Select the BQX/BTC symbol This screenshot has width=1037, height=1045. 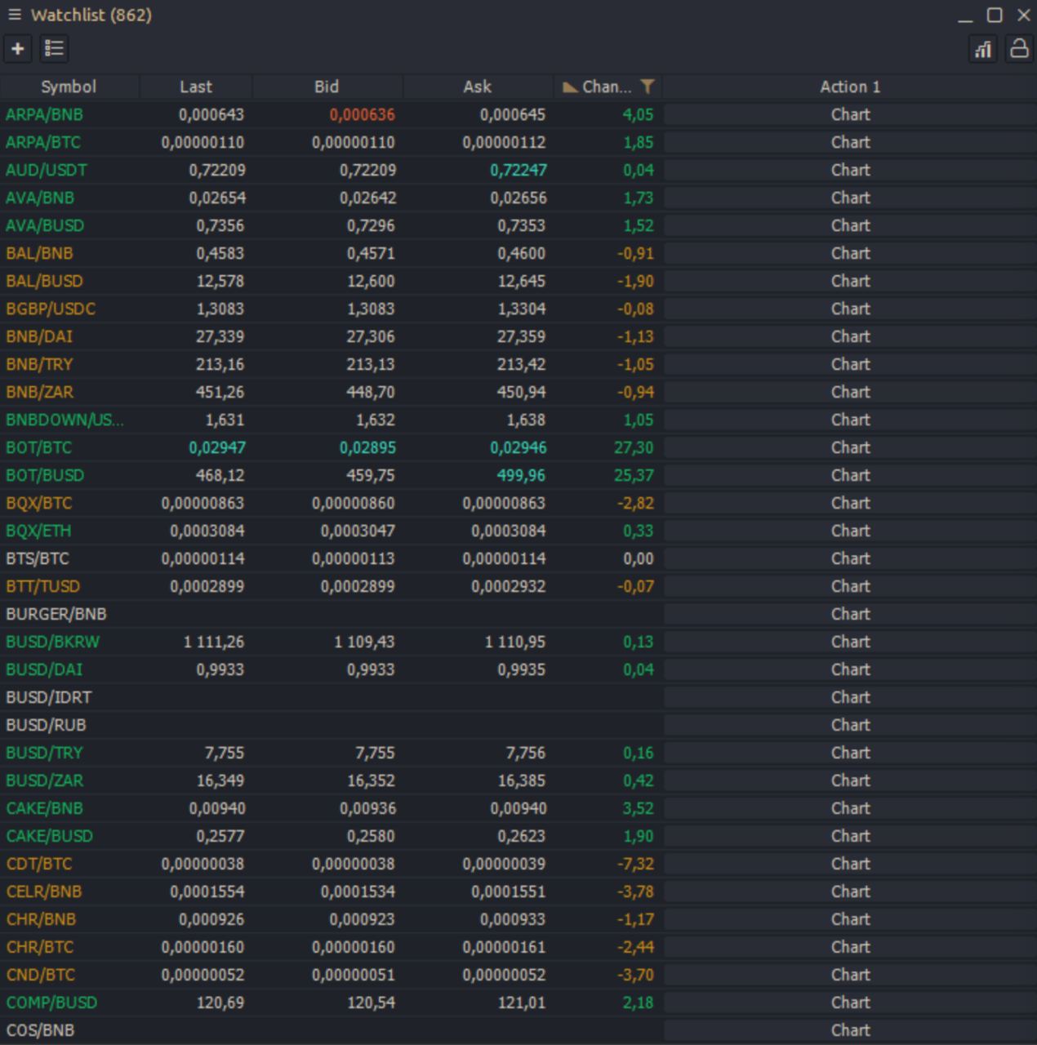coord(39,503)
